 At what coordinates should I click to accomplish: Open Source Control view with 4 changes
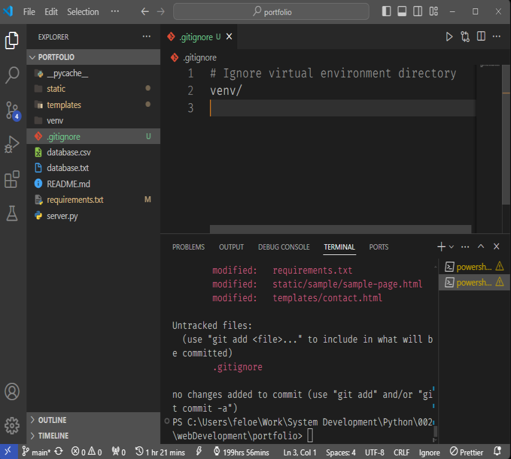13,110
